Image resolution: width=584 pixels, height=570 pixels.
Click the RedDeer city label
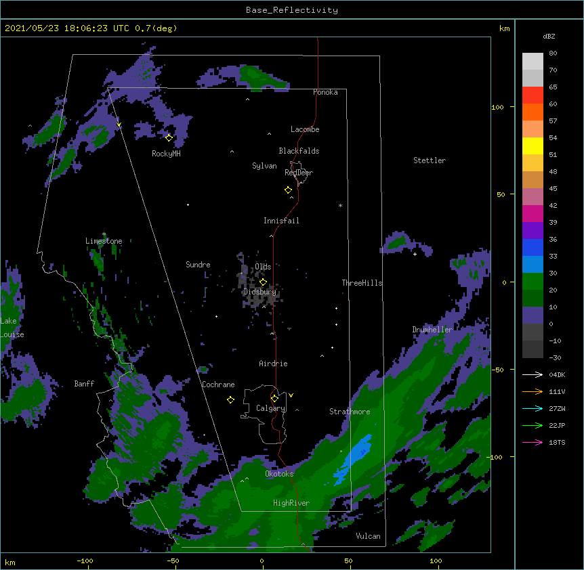(x=299, y=173)
